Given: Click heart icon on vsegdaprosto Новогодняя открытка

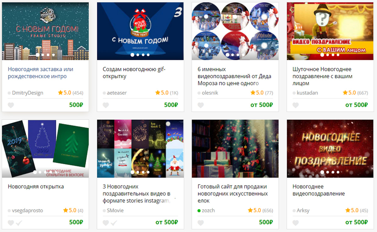Looking at the screenshot, I should point(11,223).
